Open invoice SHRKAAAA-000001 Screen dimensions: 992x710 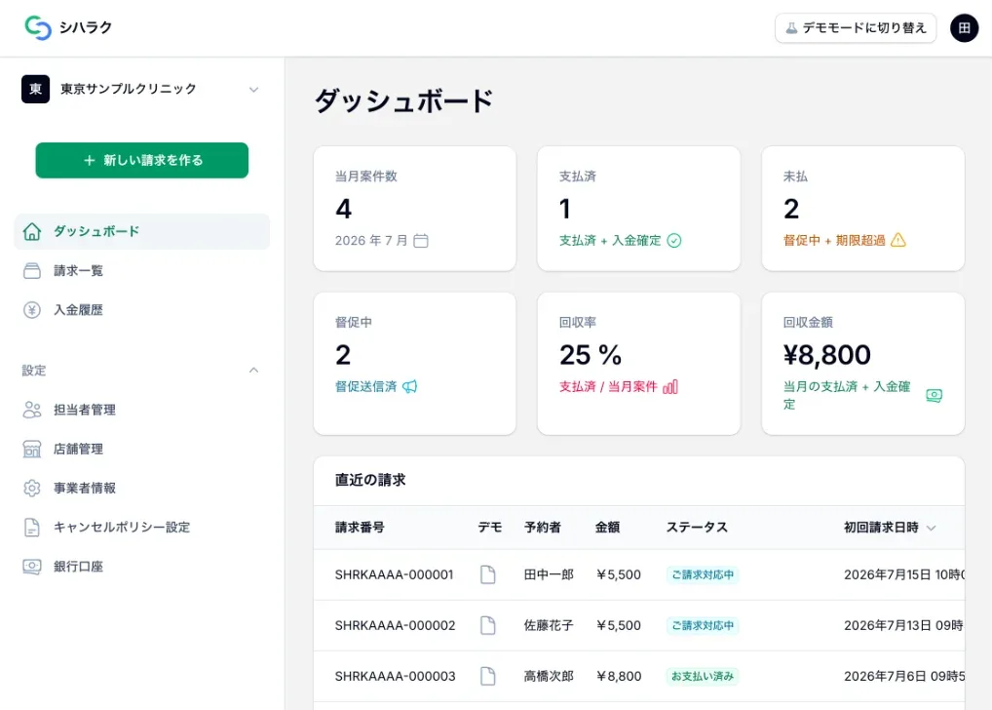tap(394, 574)
